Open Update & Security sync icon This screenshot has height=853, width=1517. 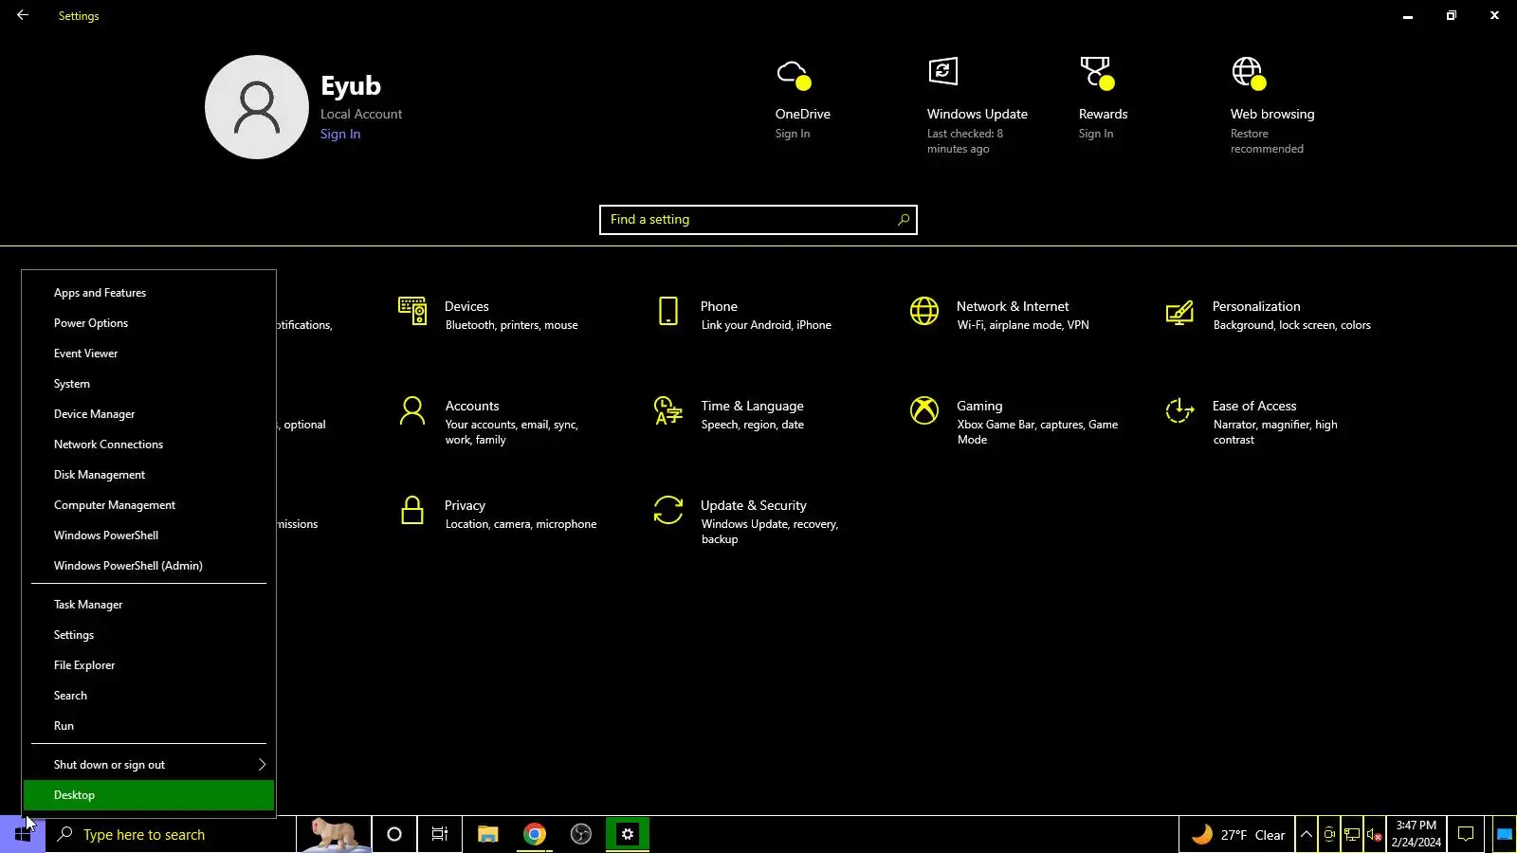click(x=668, y=510)
